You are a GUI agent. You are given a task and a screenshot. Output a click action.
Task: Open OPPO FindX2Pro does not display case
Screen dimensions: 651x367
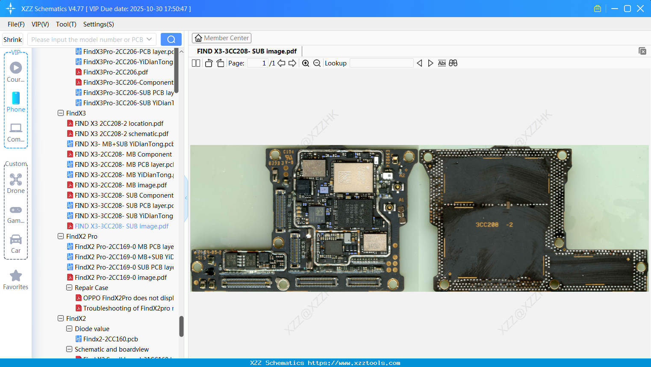(x=124, y=298)
